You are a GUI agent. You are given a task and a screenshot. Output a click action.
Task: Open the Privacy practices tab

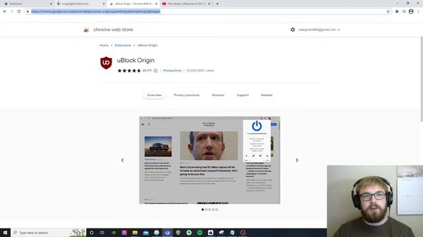coord(186,95)
